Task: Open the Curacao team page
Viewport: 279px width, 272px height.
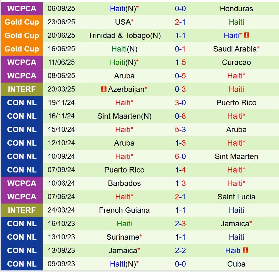Action: (236, 62)
